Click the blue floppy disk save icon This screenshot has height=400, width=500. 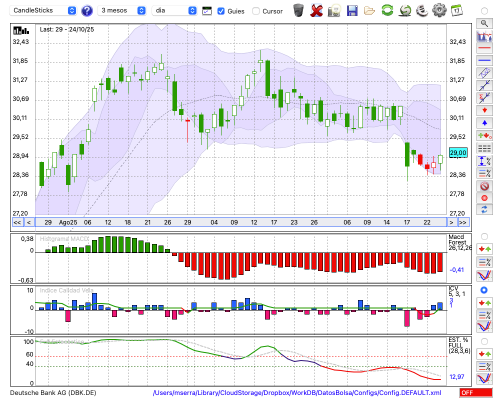(x=352, y=10)
